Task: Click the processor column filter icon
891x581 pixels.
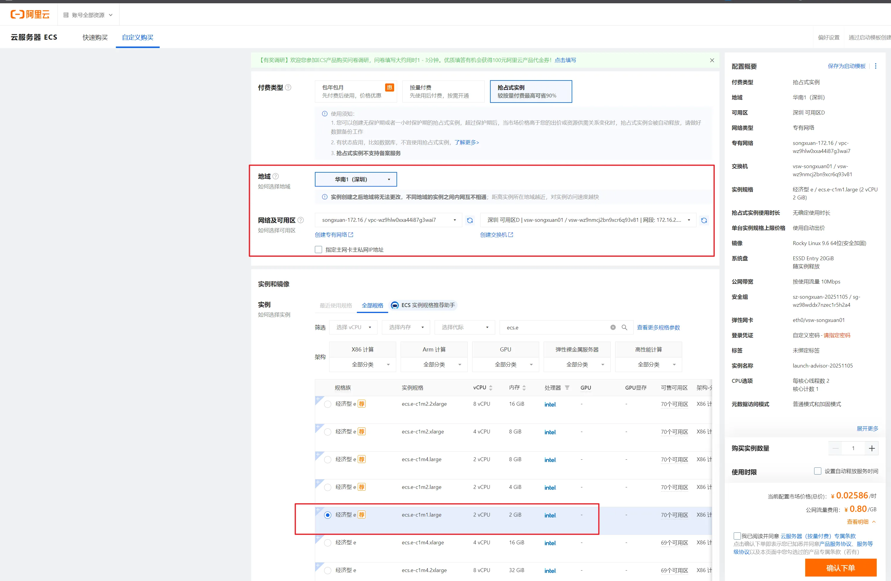Action: [x=567, y=388]
